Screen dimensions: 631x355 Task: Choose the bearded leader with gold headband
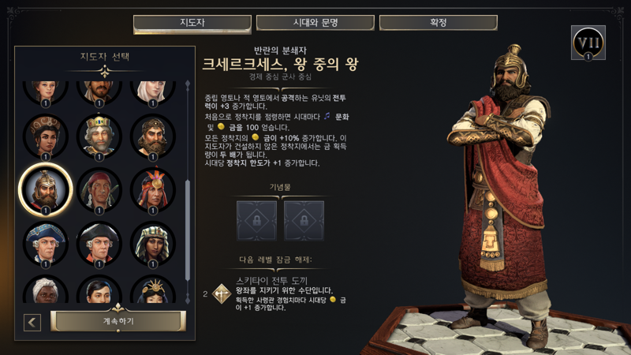(x=152, y=136)
